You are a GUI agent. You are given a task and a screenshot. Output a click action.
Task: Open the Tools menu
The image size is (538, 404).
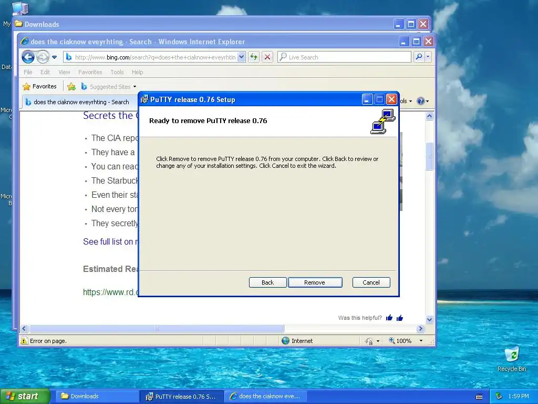(x=117, y=72)
